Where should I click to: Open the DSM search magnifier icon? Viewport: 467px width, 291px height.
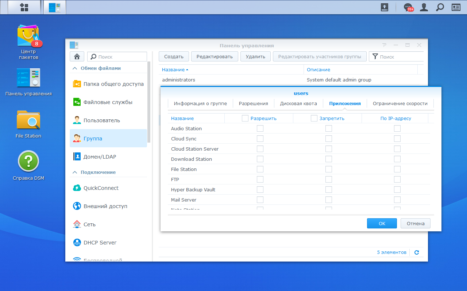(440, 7)
